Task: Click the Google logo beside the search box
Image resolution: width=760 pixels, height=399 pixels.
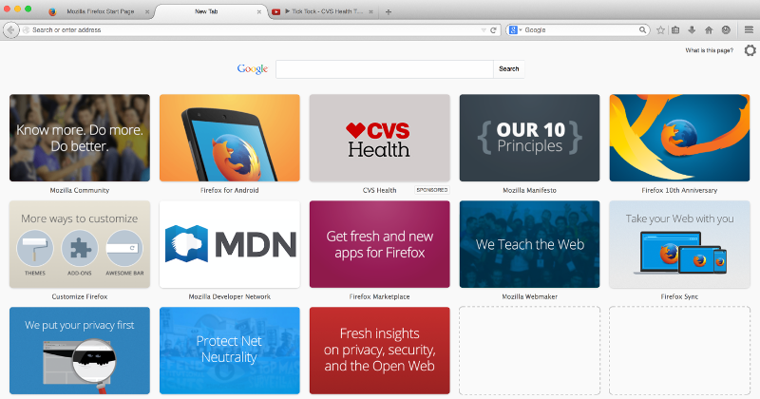Action: point(253,68)
